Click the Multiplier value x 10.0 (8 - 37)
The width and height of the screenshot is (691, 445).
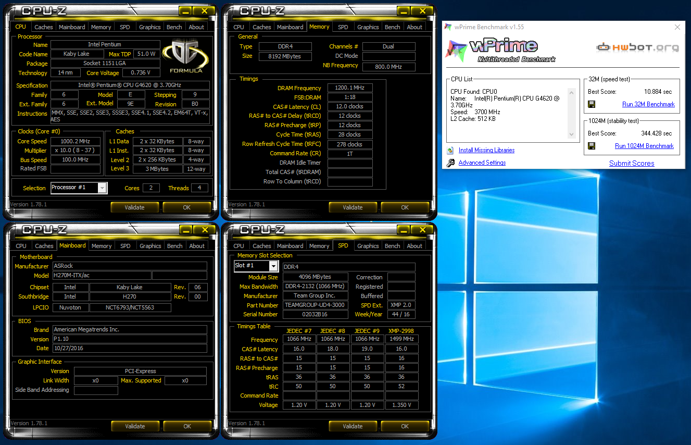click(76, 151)
